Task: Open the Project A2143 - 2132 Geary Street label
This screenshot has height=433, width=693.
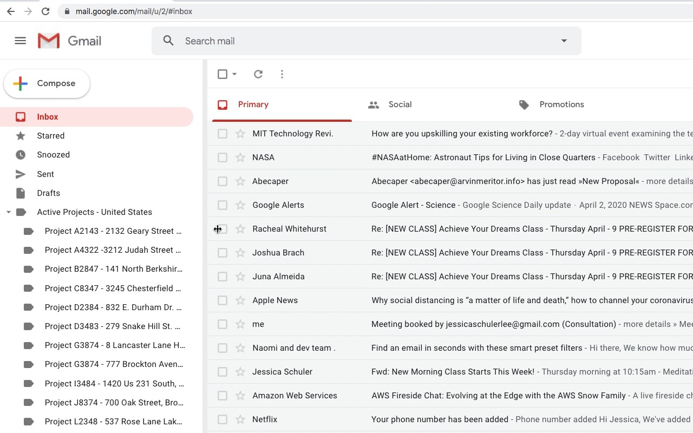Action: (x=113, y=231)
